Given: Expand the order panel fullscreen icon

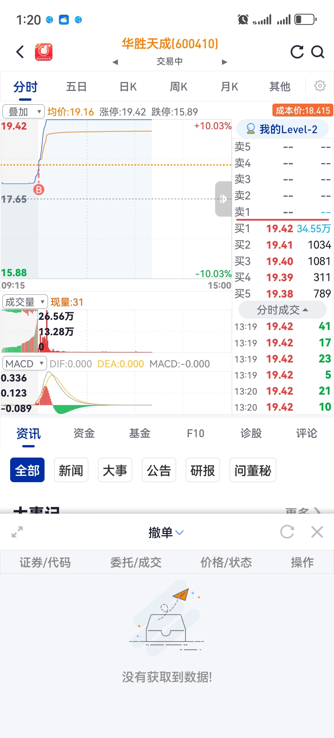Looking at the screenshot, I should click(17, 532).
